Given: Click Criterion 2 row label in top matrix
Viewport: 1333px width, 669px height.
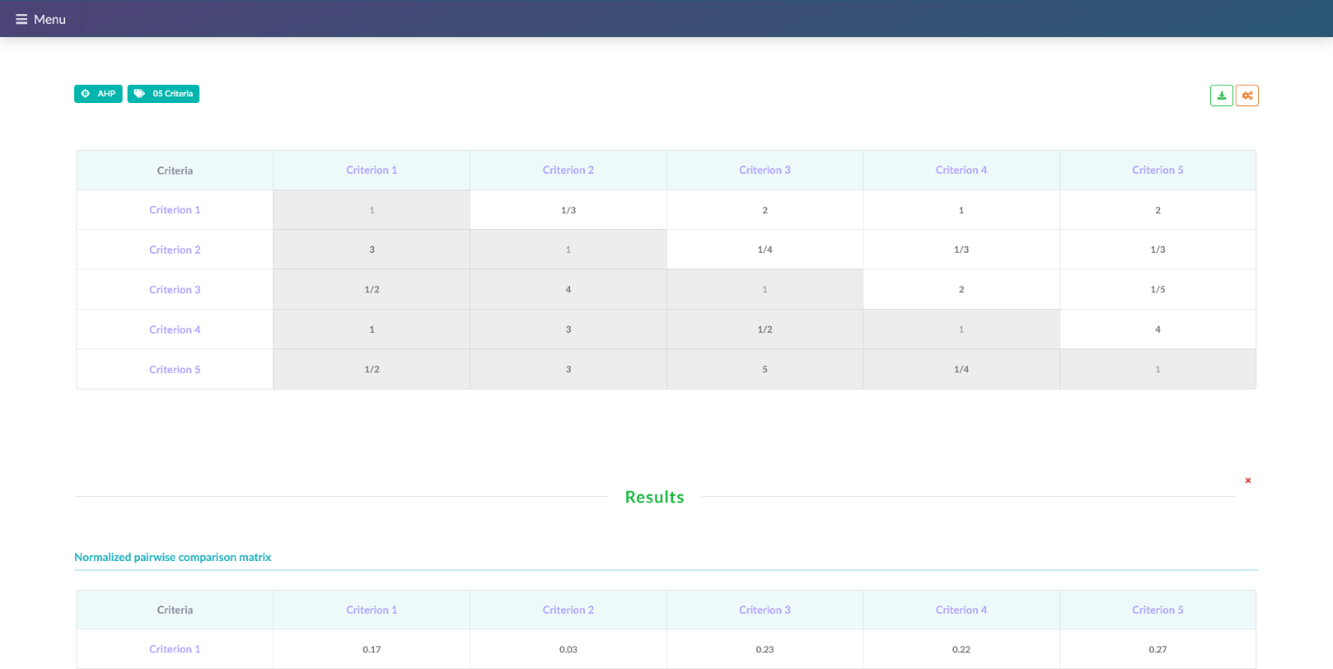Looking at the screenshot, I should (x=175, y=250).
